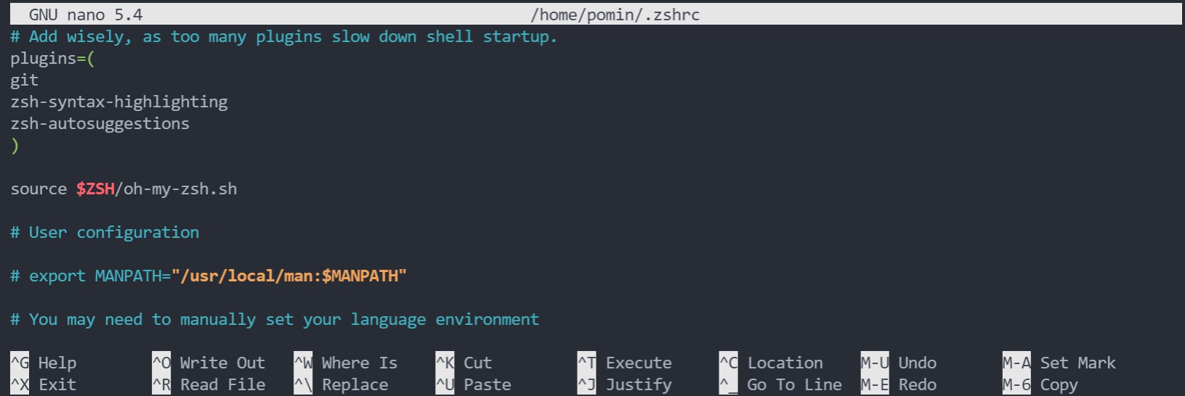Click the ^G Help shortcut
1185x396 pixels.
pos(44,363)
